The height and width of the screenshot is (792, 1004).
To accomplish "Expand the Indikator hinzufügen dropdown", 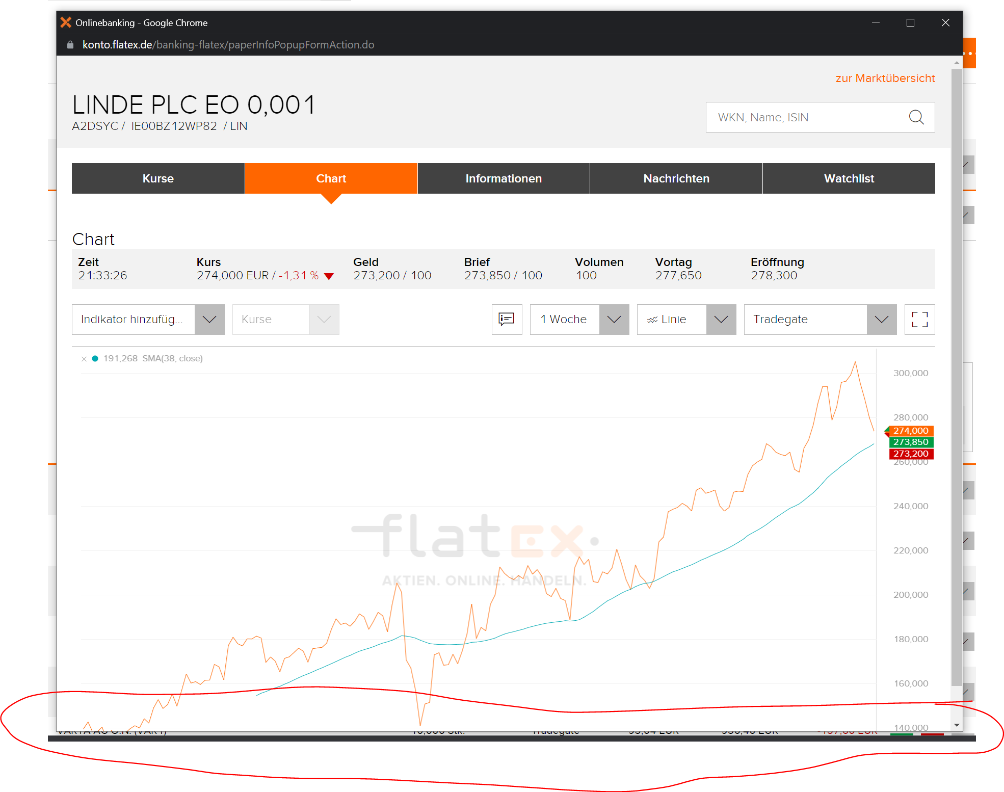I will 148,320.
